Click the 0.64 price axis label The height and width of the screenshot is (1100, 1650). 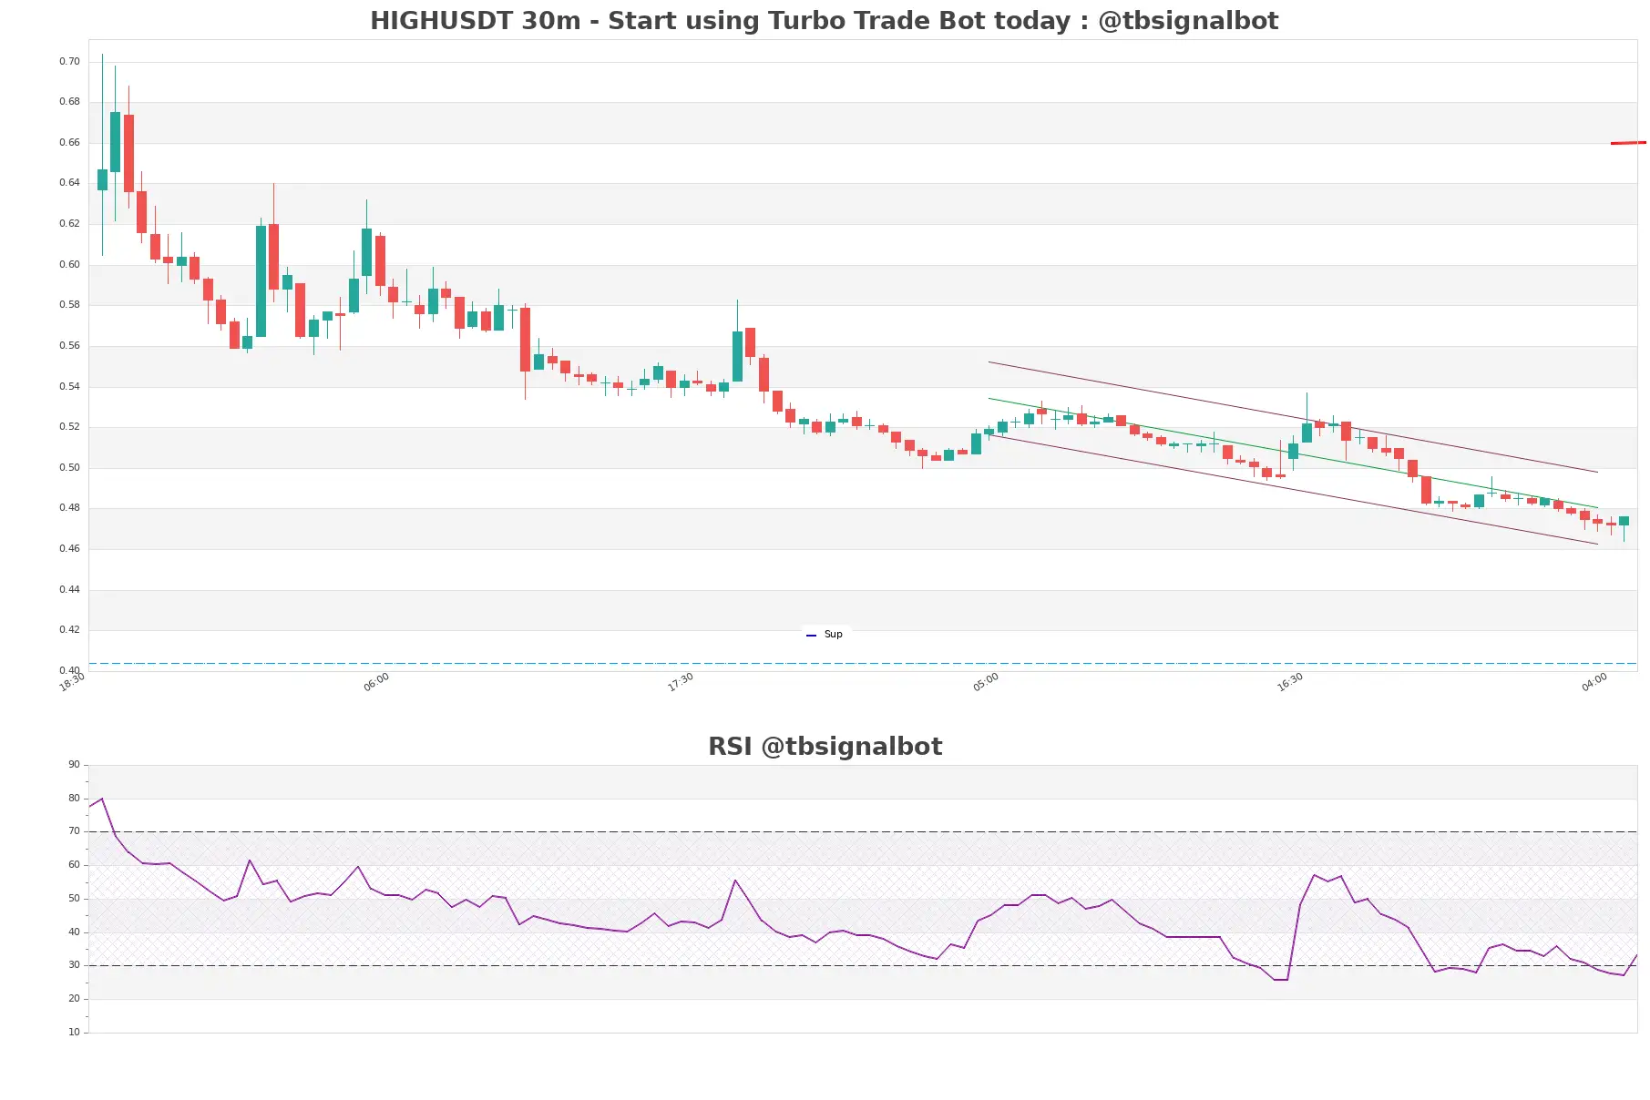tap(69, 183)
